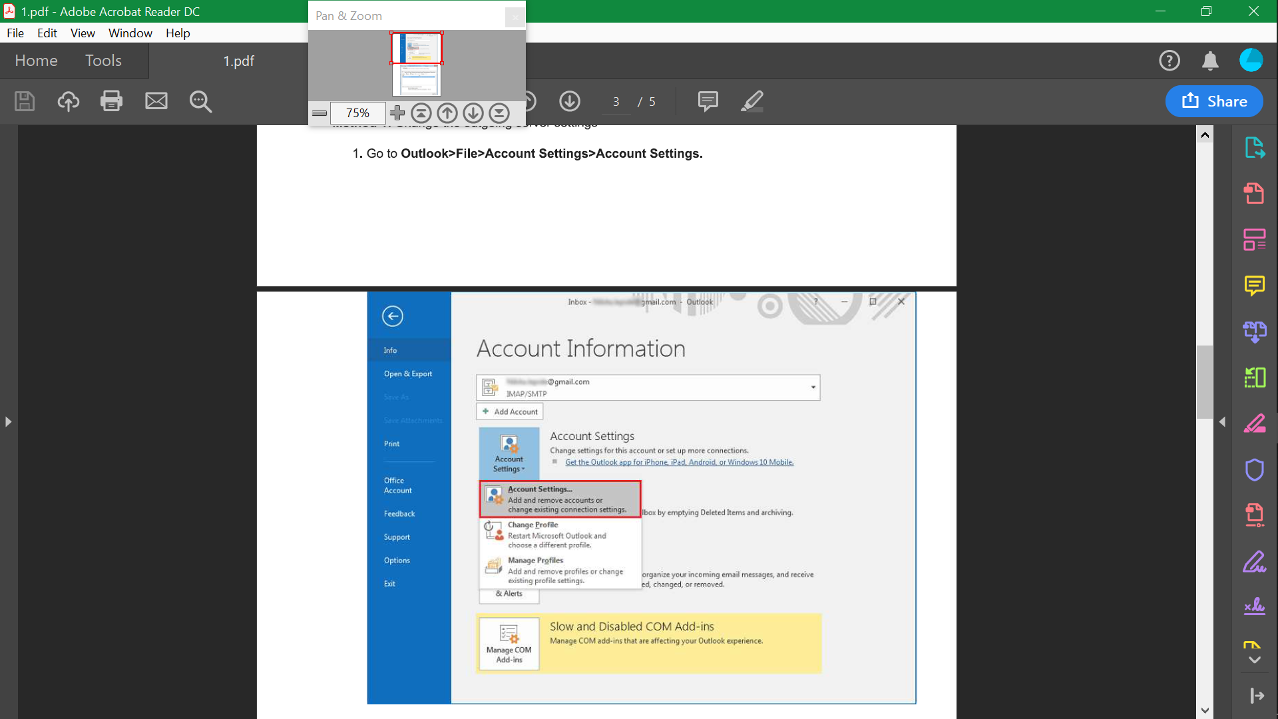Select the Highlight text pen tool
This screenshot has width=1278, height=719.
click(x=752, y=101)
